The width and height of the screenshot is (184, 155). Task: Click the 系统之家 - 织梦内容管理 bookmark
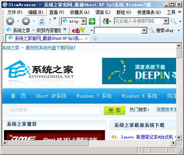click(x=33, y=30)
